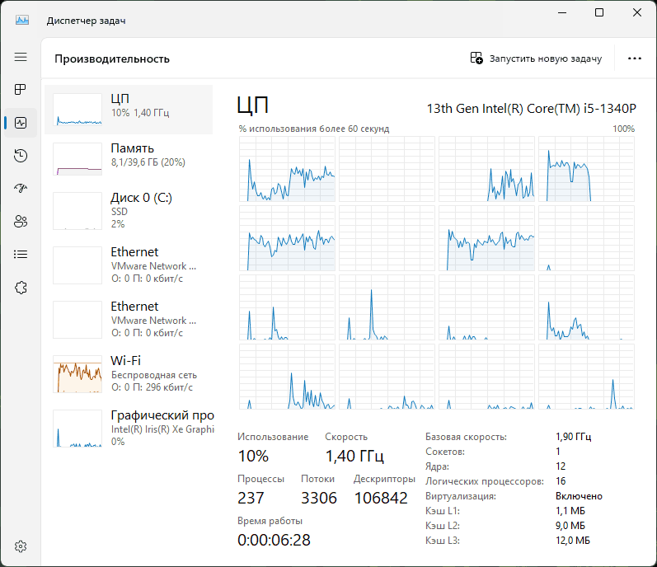Click the '% использования более 60 секунд' label
657x567 pixels.
[314, 129]
